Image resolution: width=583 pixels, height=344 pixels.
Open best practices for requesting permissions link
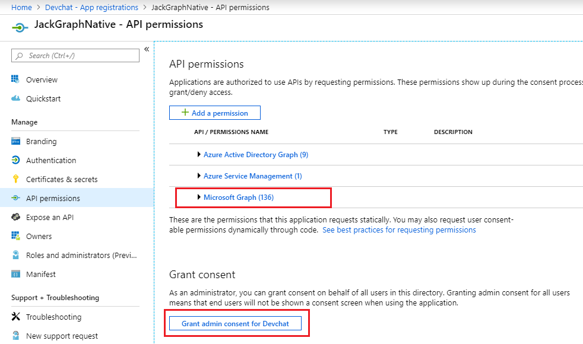(399, 230)
